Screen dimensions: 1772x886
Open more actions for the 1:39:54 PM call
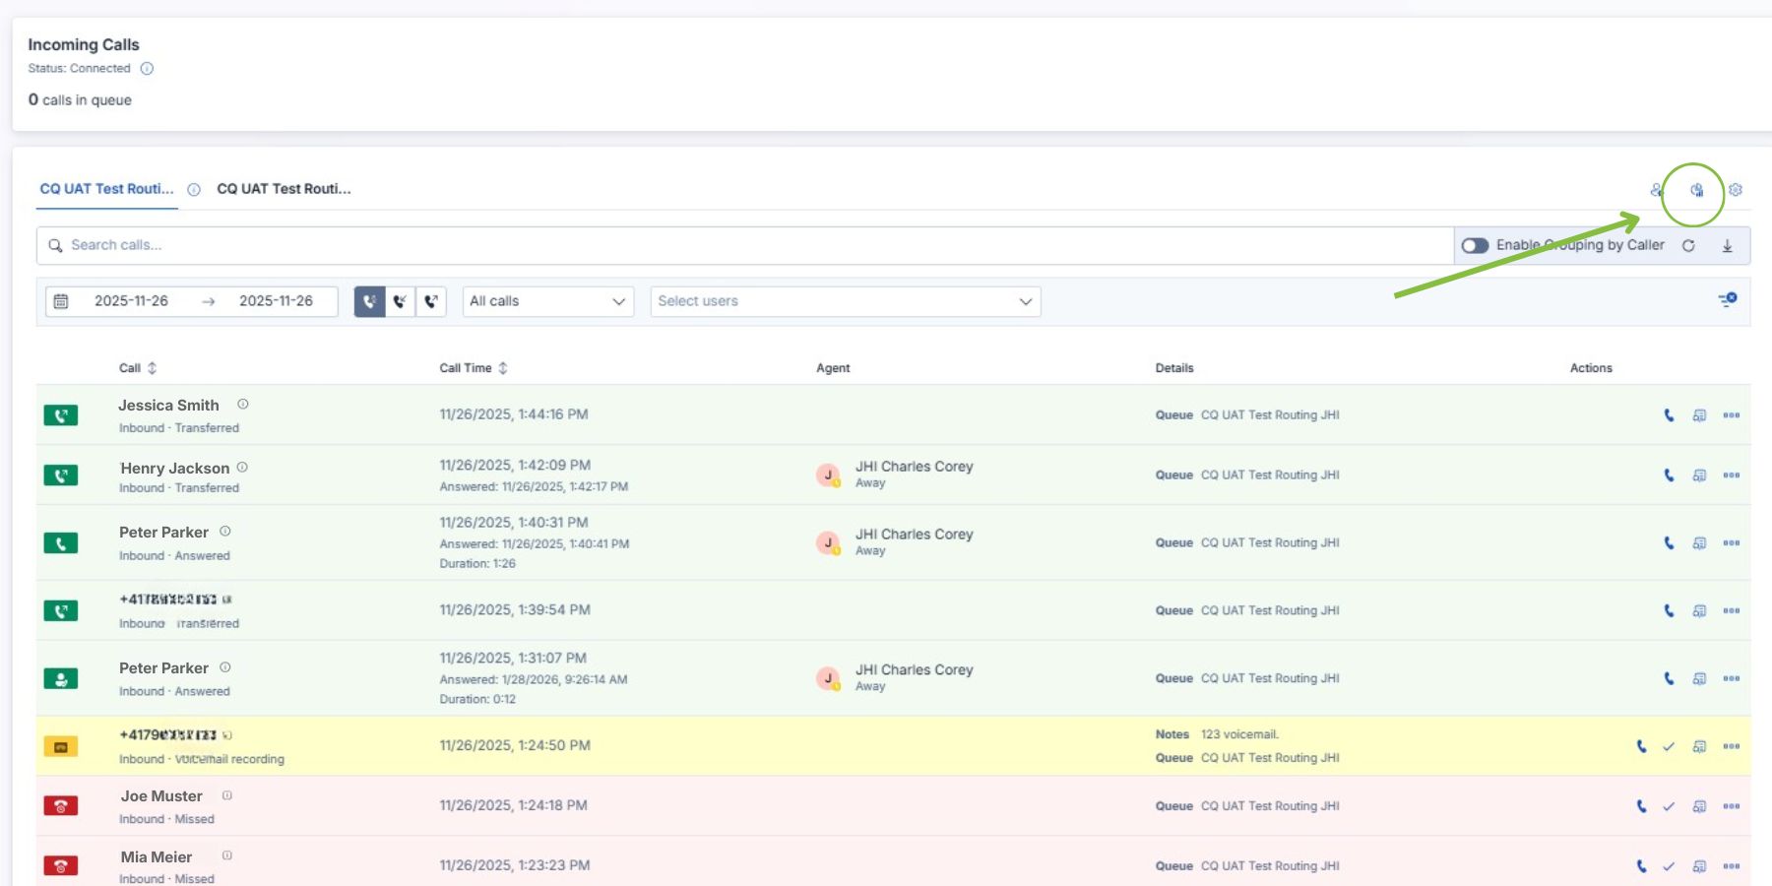(x=1732, y=611)
